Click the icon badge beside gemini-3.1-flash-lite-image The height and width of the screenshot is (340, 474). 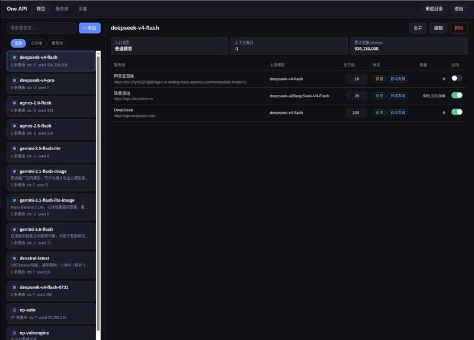pyautogui.click(x=14, y=201)
